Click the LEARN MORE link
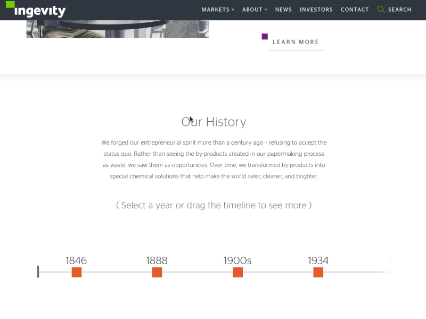The image size is (426, 319). point(296,41)
